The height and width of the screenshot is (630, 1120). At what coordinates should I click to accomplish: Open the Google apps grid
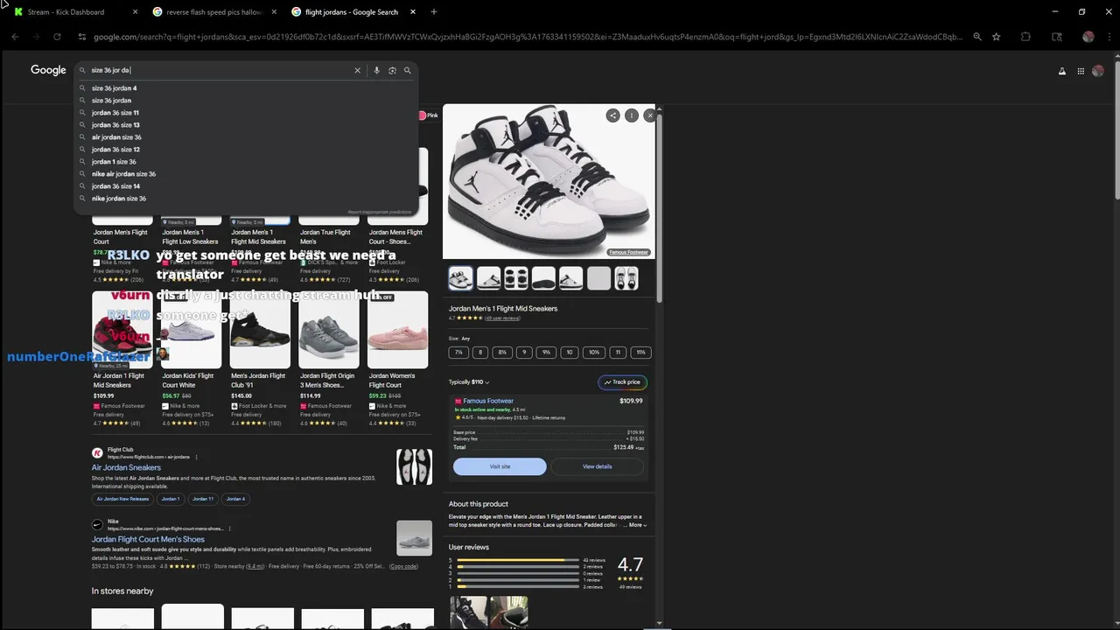(x=1081, y=71)
